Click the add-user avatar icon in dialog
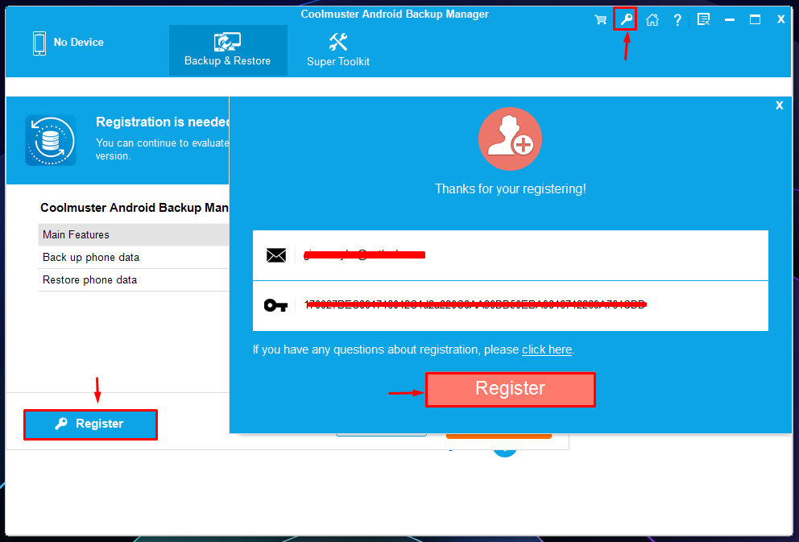Image resolution: width=799 pixels, height=542 pixels. (x=510, y=139)
